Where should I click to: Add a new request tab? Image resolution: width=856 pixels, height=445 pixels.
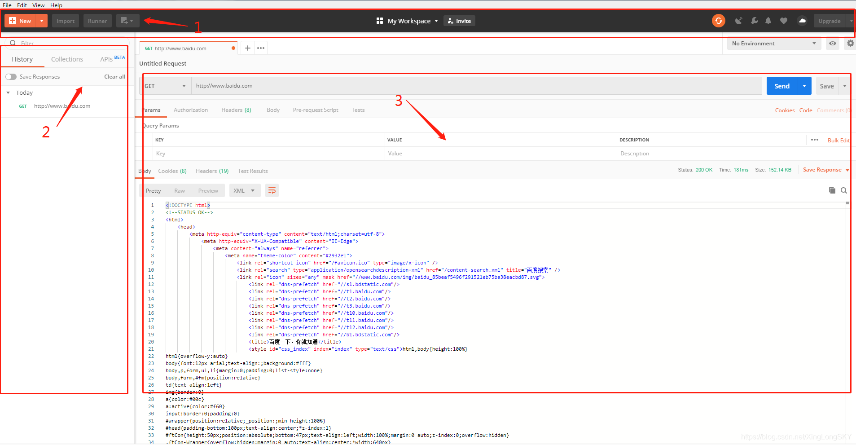coord(247,48)
